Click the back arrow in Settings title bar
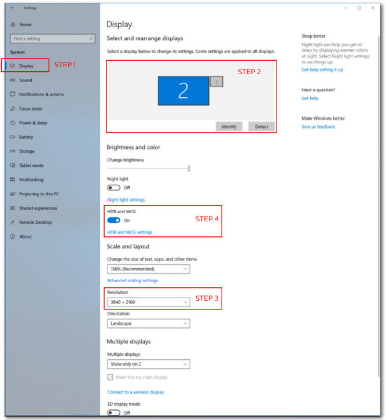This screenshot has height=420, width=386. [13, 8]
